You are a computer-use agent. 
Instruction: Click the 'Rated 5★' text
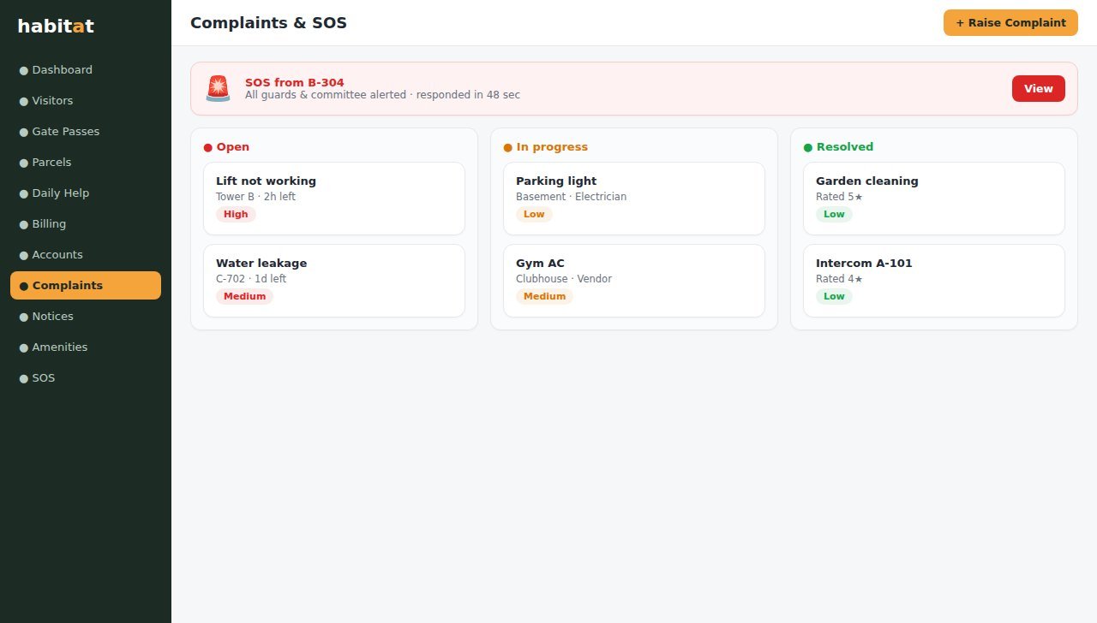click(x=839, y=197)
